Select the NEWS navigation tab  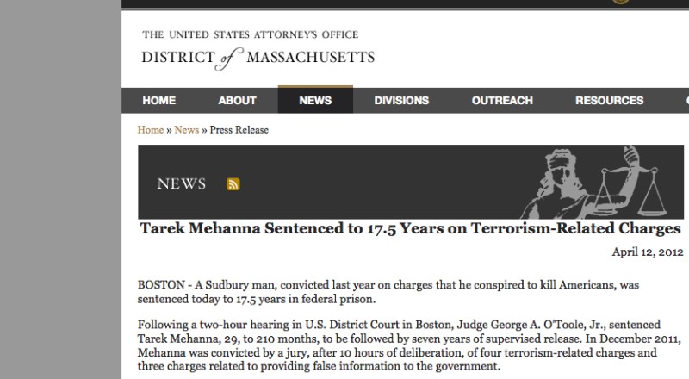pos(315,101)
